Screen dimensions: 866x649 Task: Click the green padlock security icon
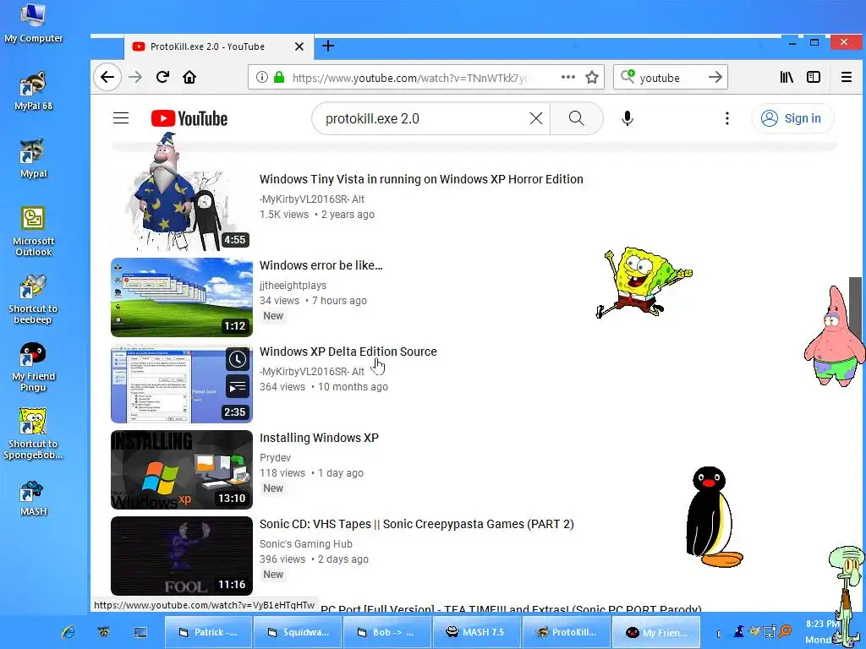pos(279,77)
